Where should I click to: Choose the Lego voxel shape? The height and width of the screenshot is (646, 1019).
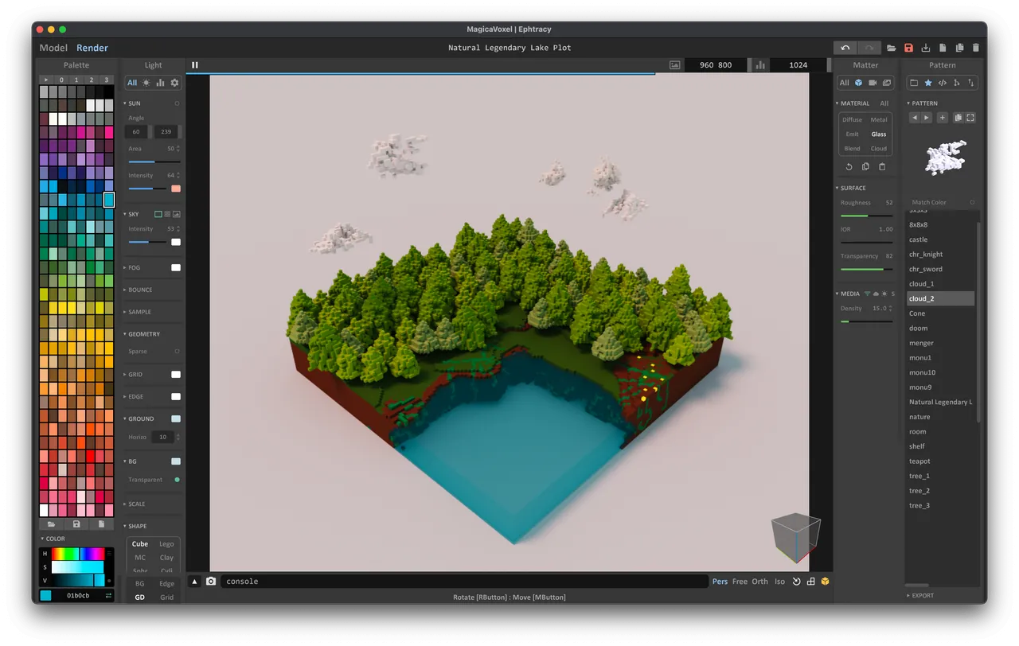click(166, 544)
